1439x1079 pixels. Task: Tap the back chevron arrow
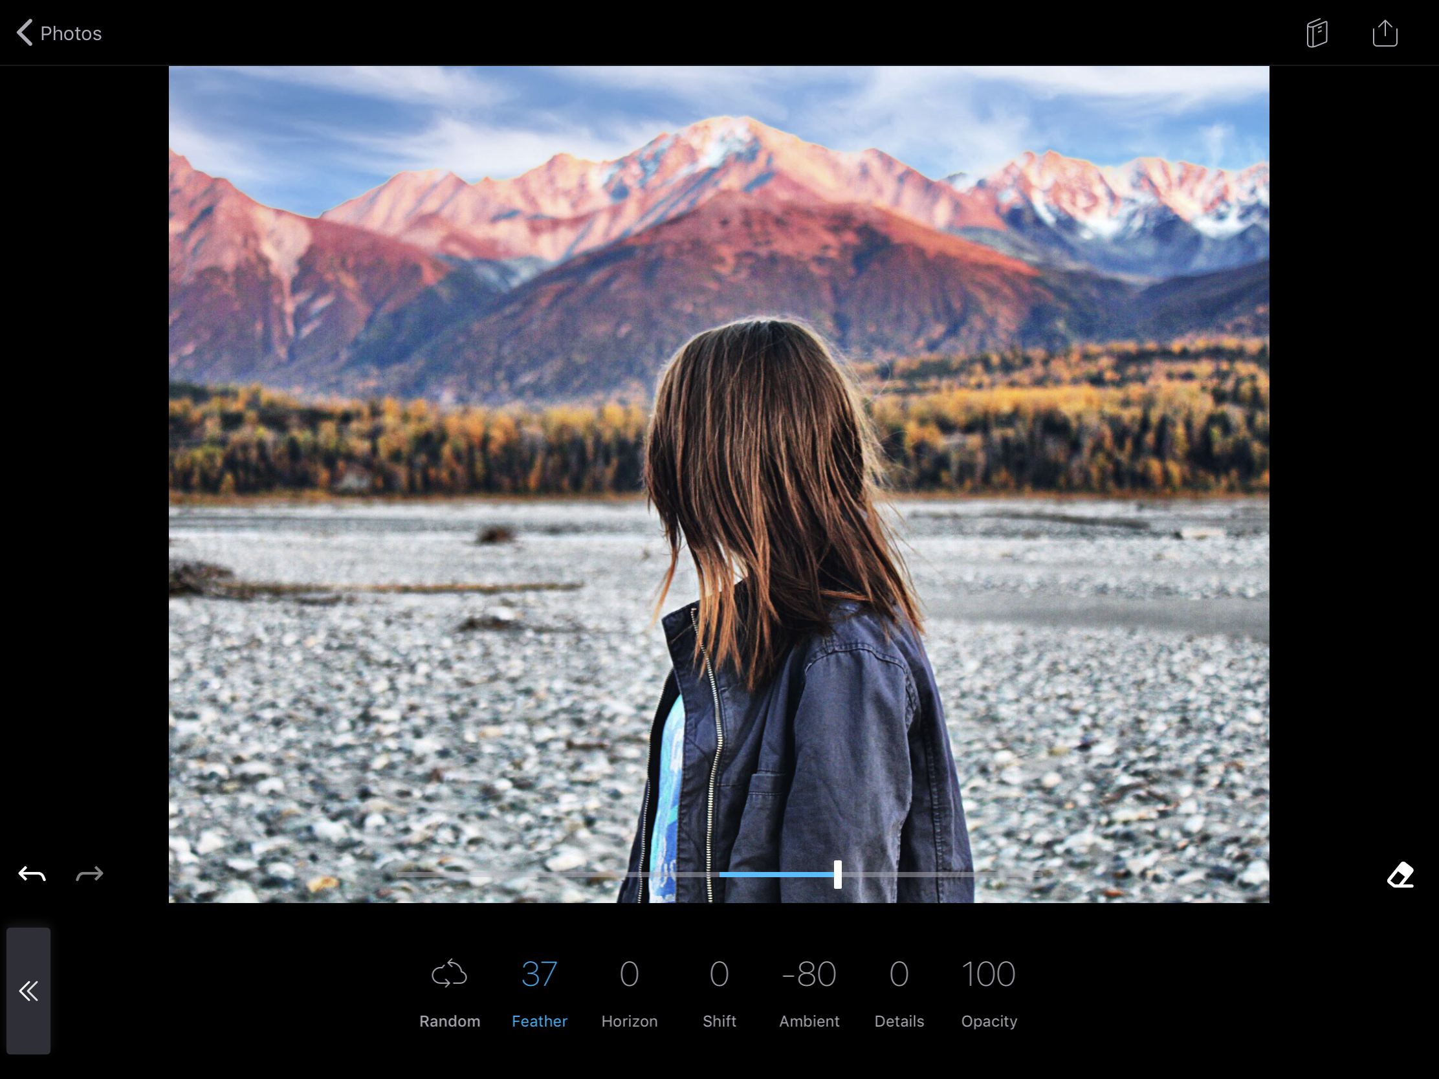[25, 32]
